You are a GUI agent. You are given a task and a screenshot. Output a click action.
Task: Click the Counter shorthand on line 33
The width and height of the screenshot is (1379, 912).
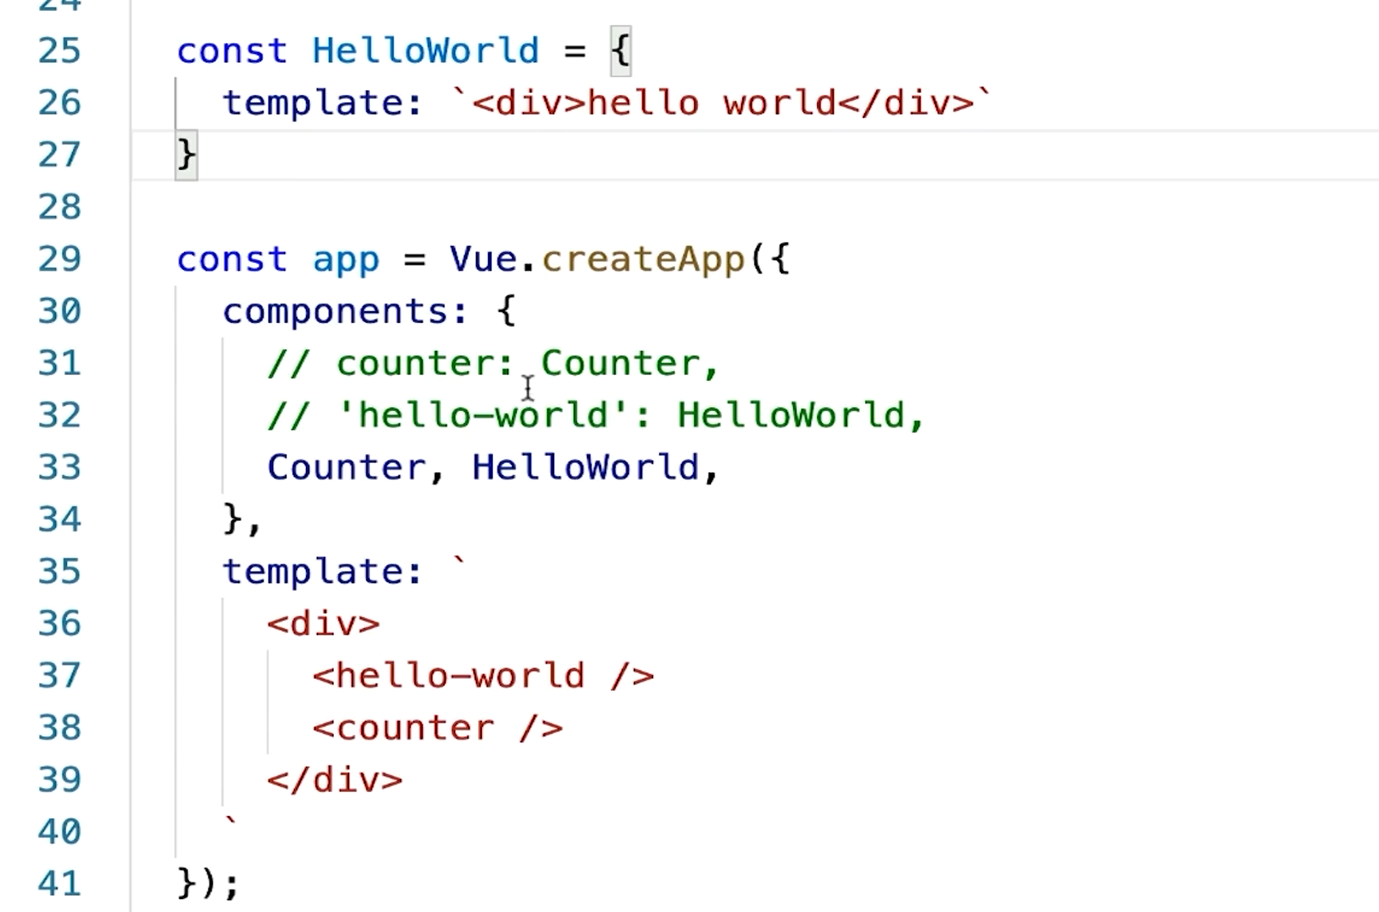[346, 468]
